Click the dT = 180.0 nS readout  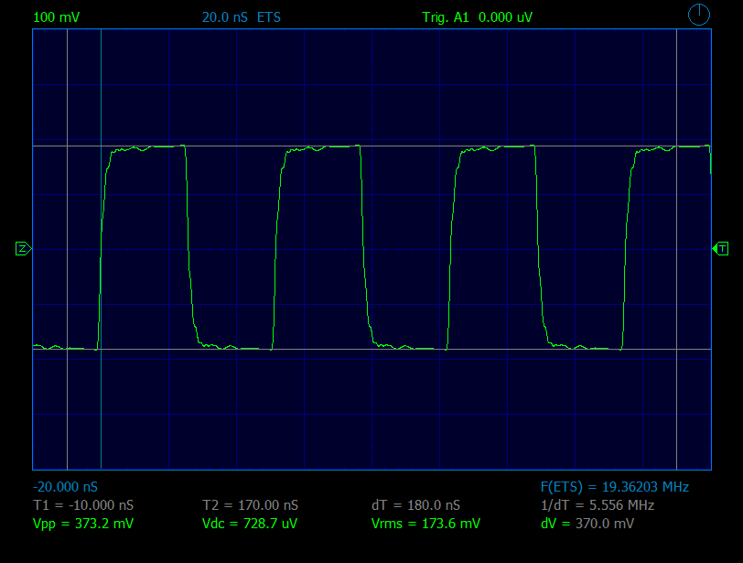pos(415,505)
